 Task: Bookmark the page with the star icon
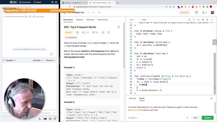tap(174, 7)
